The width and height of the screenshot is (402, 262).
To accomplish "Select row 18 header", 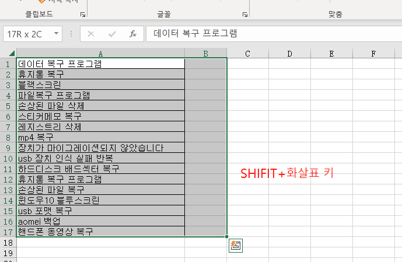I will pos(8,243).
